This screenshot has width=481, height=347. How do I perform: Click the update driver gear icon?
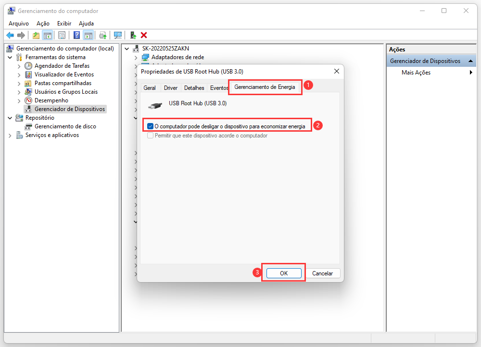click(x=103, y=35)
